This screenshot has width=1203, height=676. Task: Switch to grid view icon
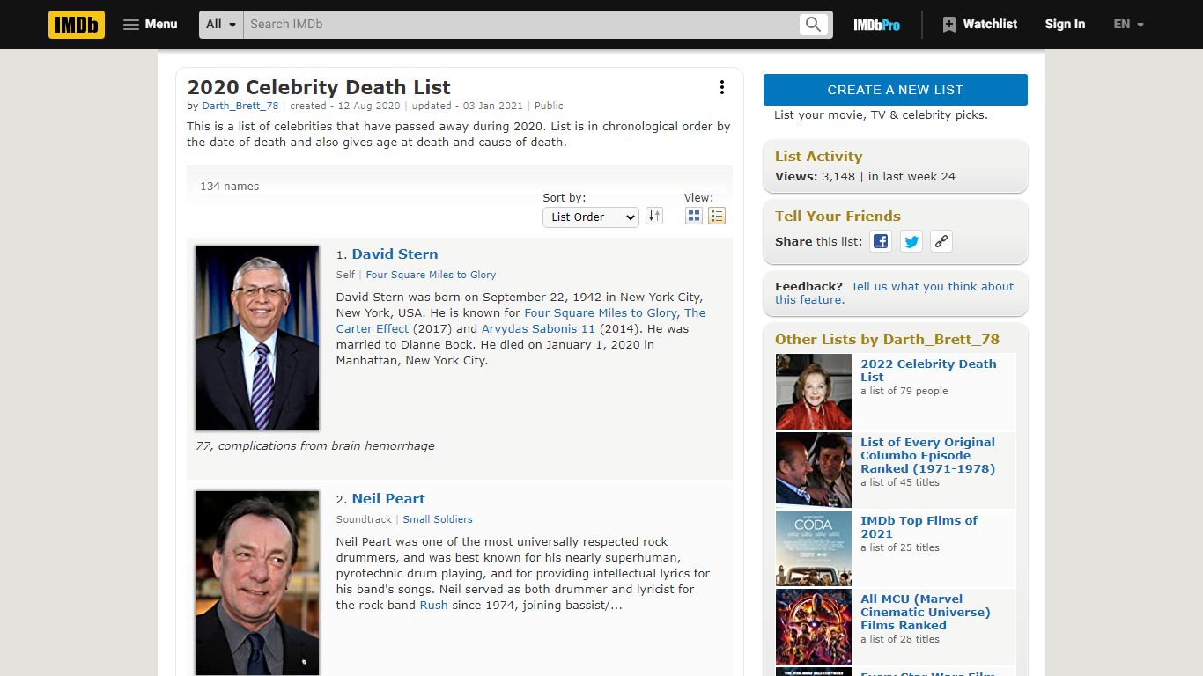(694, 216)
